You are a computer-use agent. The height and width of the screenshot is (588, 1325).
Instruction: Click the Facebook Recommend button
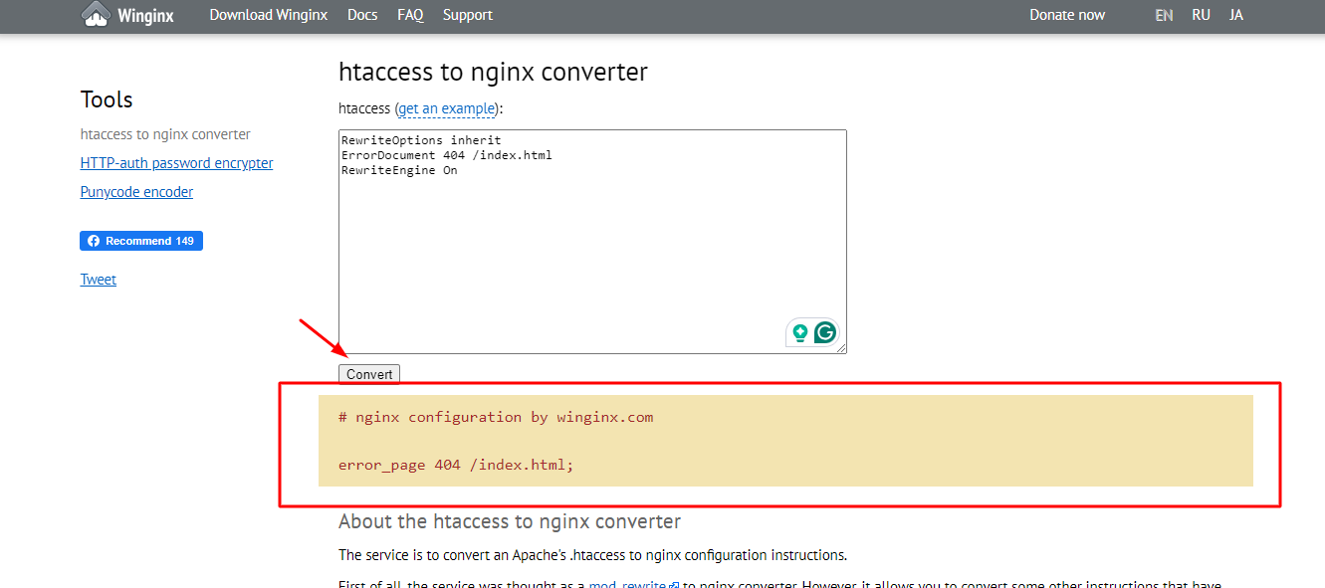click(x=141, y=241)
